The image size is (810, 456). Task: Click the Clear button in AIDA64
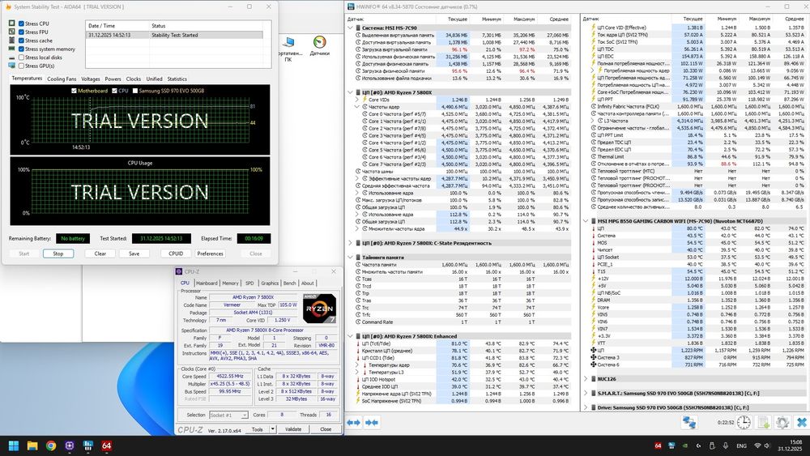click(100, 254)
